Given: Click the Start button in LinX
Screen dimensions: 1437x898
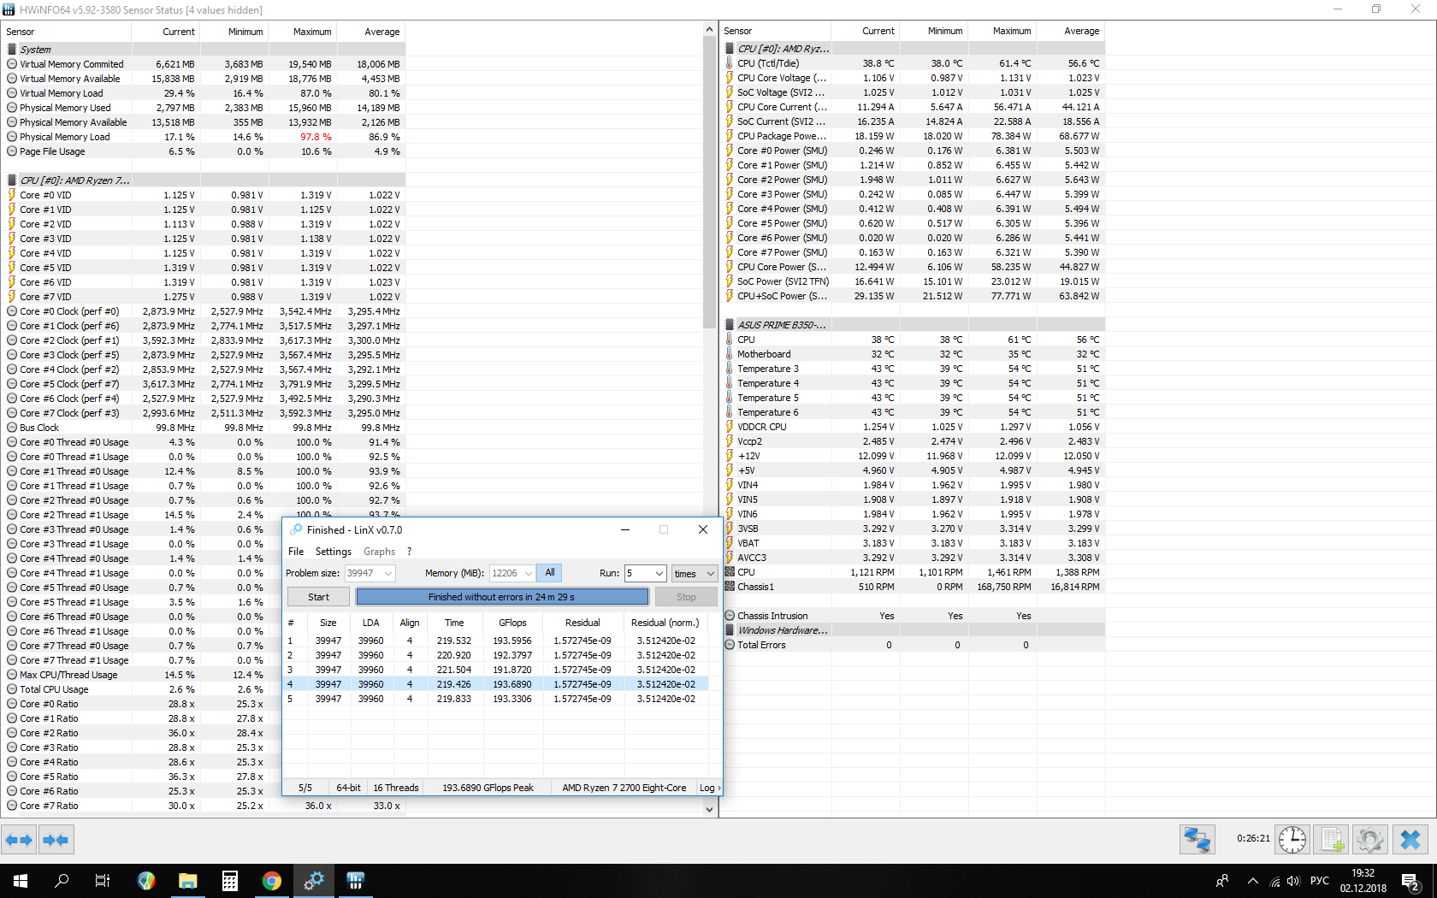Looking at the screenshot, I should point(318,597).
